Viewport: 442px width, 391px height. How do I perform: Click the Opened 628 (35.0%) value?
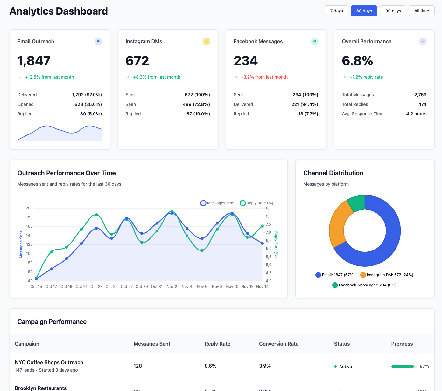[x=88, y=104]
